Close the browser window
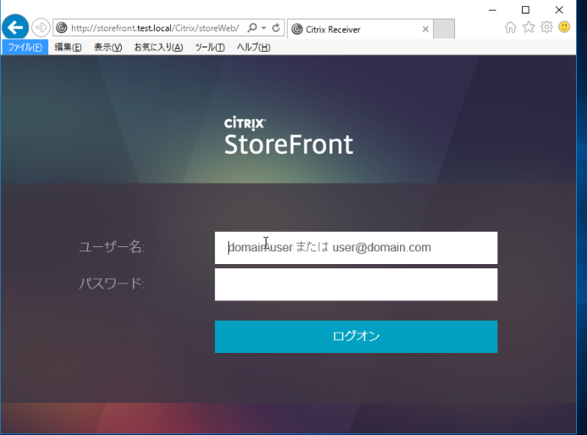This screenshot has height=435, width=587. click(559, 10)
